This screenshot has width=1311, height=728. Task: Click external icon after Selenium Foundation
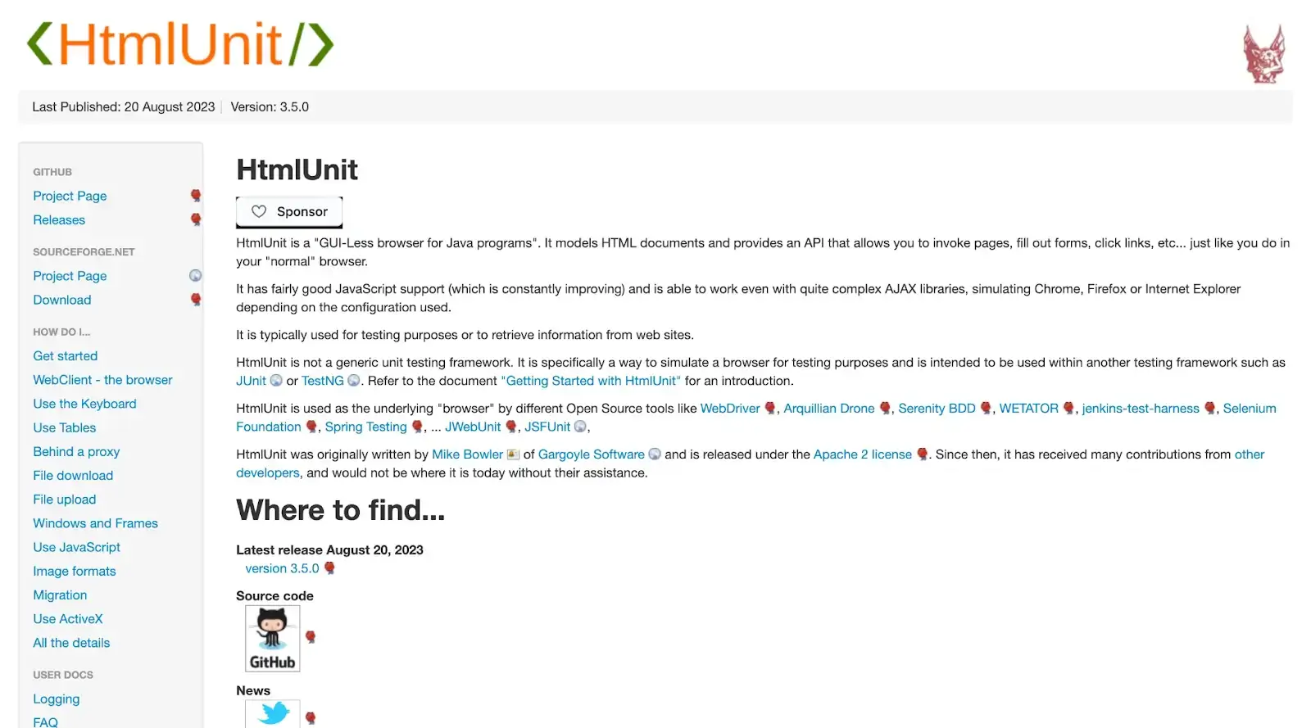click(x=311, y=427)
